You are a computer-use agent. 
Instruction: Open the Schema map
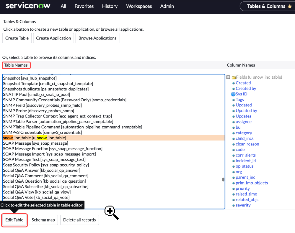(43, 220)
